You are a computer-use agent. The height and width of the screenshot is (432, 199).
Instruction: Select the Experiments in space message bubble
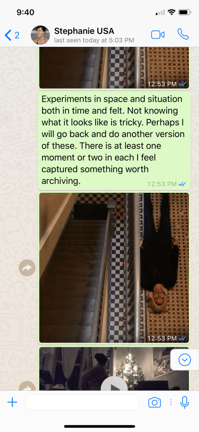point(114,140)
